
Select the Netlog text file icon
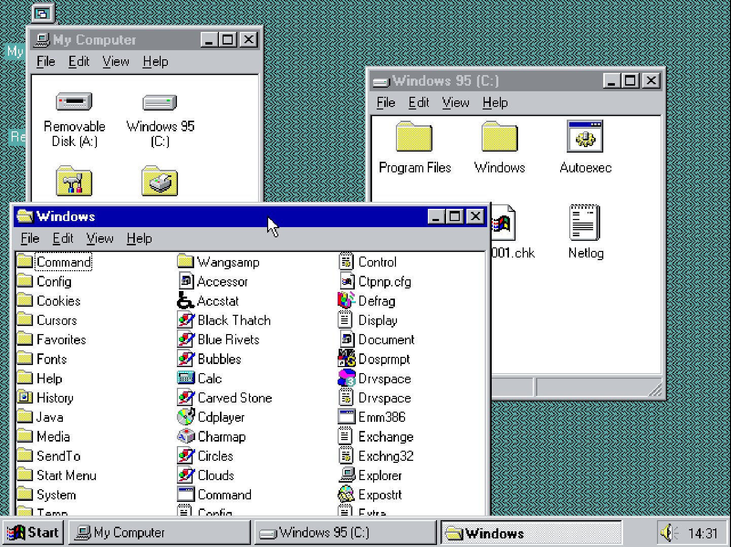pos(585,223)
